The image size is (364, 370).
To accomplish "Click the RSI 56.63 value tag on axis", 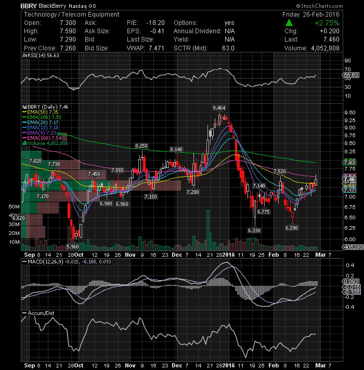I will [351, 75].
